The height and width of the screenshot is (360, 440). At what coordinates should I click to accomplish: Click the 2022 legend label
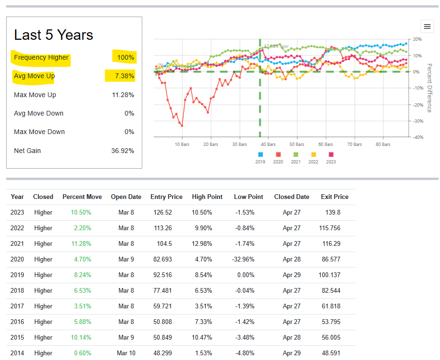[x=313, y=162]
